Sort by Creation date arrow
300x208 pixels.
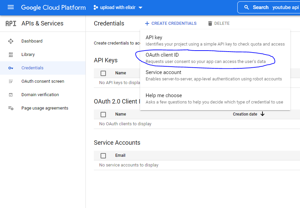coord(262,114)
